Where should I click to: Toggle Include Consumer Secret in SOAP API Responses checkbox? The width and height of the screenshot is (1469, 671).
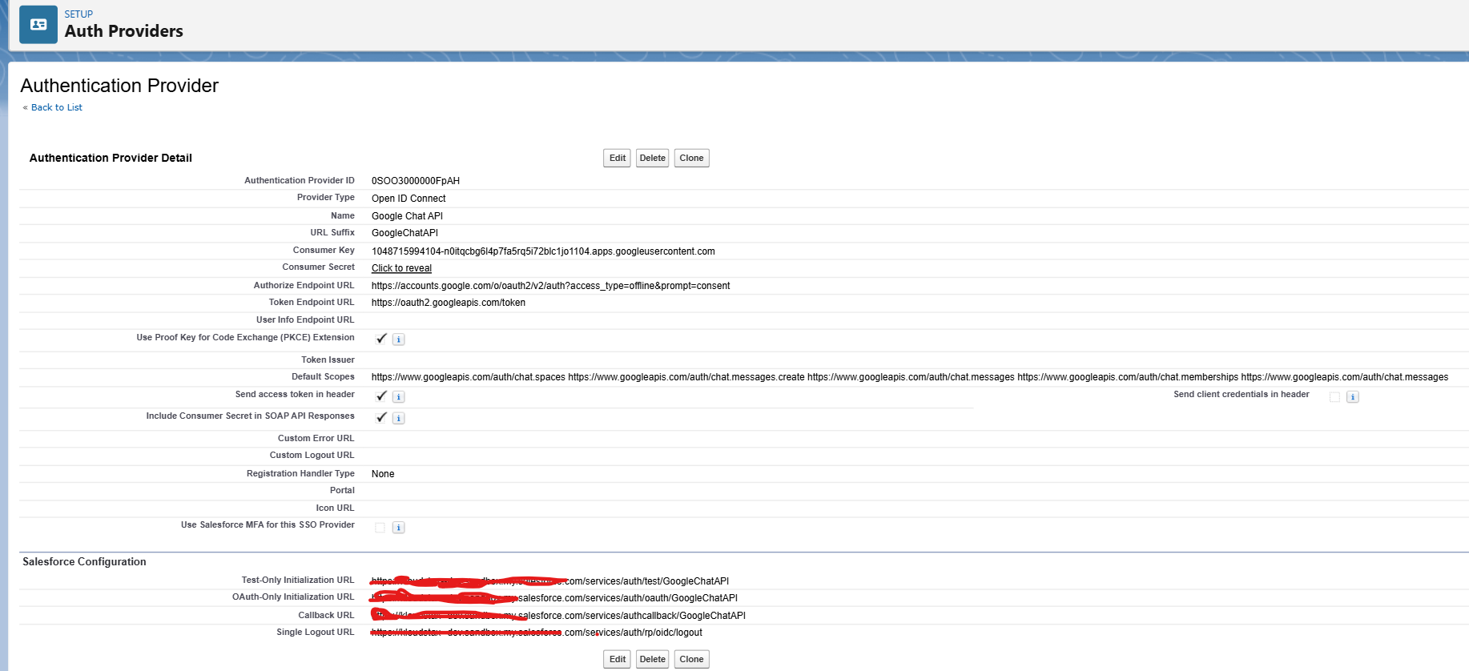(380, 418)
